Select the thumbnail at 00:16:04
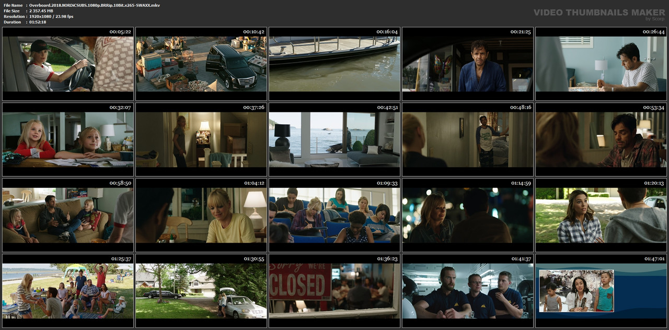 click(x=334, y=64)
